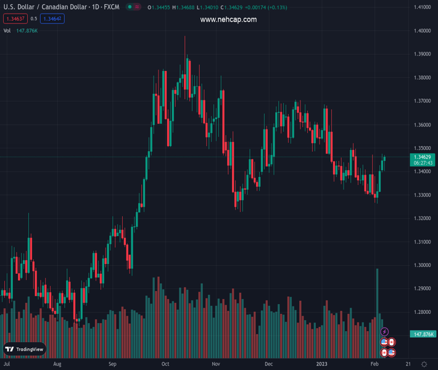
Task: Click the US flag icon in lower row
Action: click(392, 353)
